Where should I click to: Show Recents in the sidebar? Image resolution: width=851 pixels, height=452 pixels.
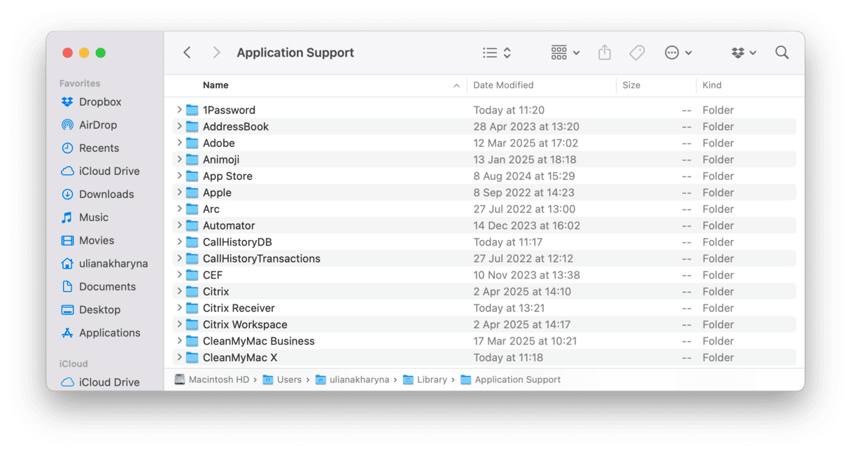pyautogui.click(x=90, y=148)
